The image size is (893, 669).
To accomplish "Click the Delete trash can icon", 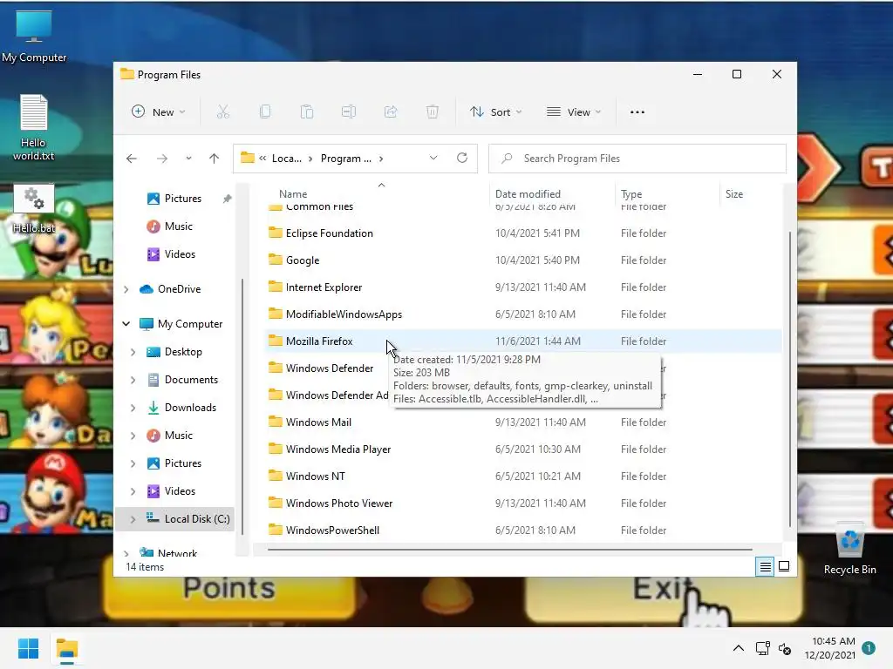I will 433,112.
